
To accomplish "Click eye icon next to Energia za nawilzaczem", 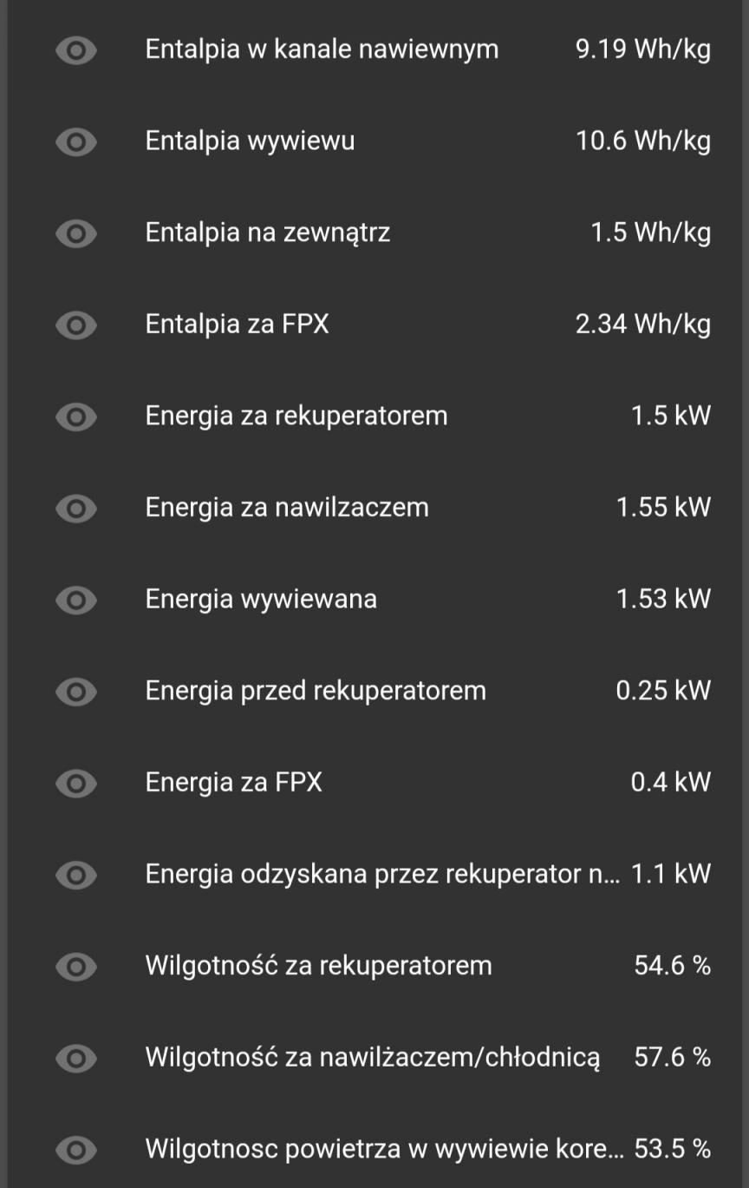I will (76, 508).
